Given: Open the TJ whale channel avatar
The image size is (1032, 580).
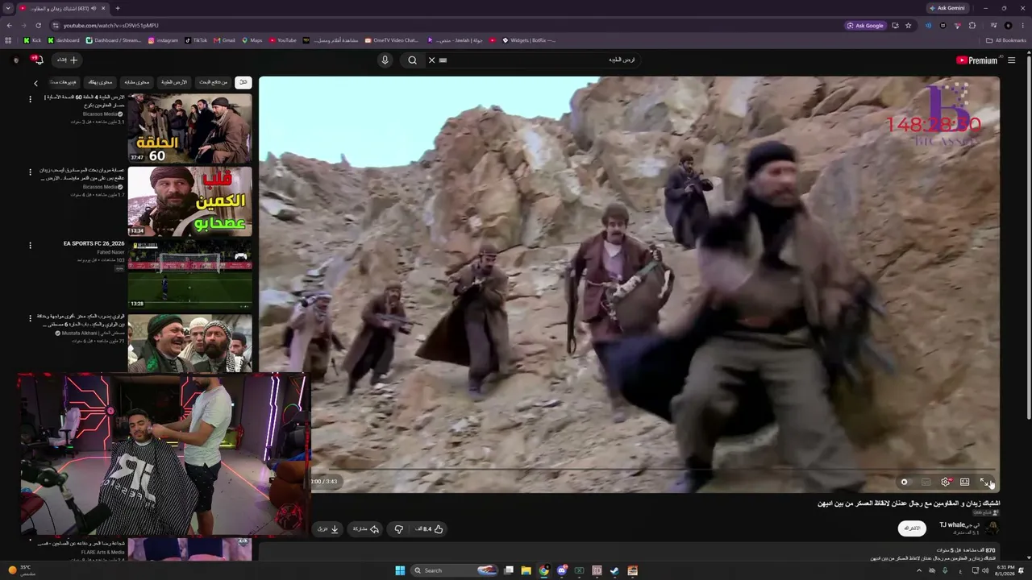Looking at the screenshot, I should click(992, 528).
